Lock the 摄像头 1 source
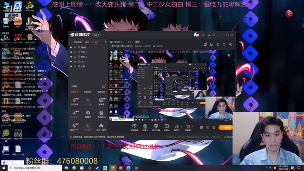The image size is (304, 171). pyautogui.click(x=75, y=47)
